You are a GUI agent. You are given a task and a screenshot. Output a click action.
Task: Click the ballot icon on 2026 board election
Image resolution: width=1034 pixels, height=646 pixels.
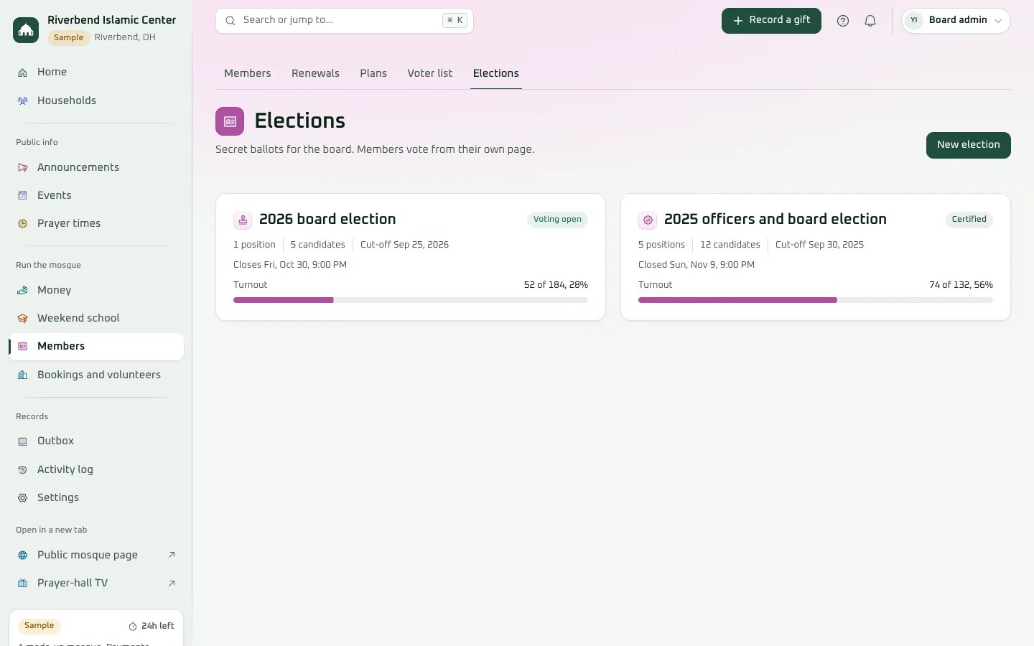coord(243,220)
